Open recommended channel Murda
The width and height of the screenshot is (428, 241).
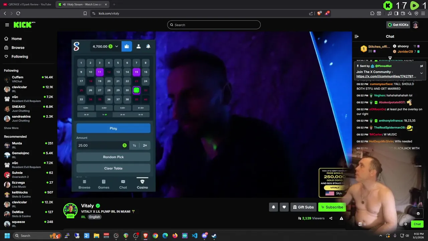[x=28, y=145]
